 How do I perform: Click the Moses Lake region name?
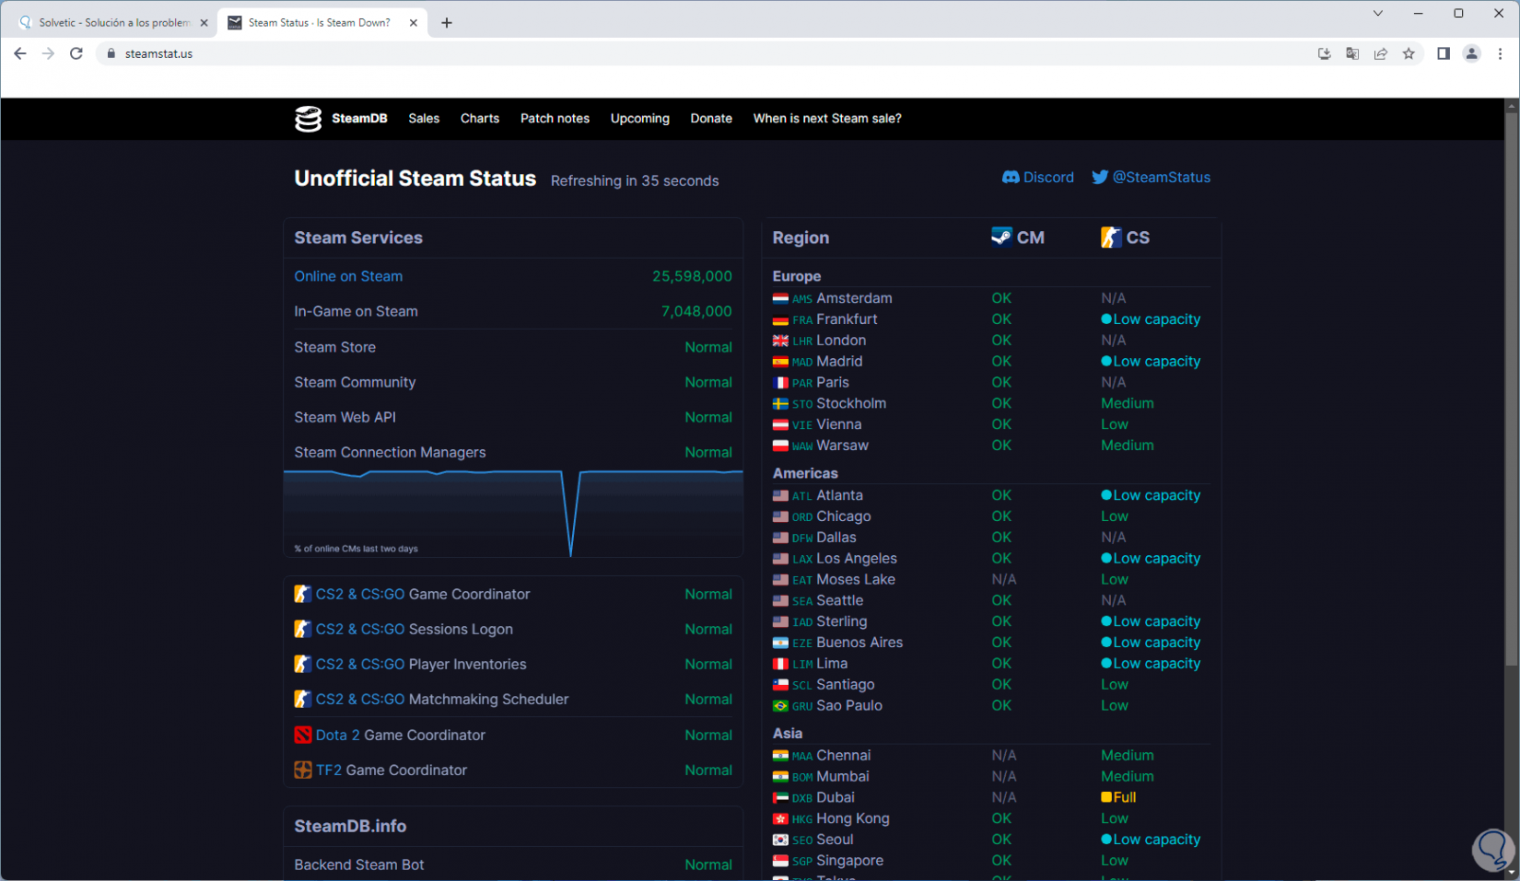pyautogui.click(x=856, y=580)
